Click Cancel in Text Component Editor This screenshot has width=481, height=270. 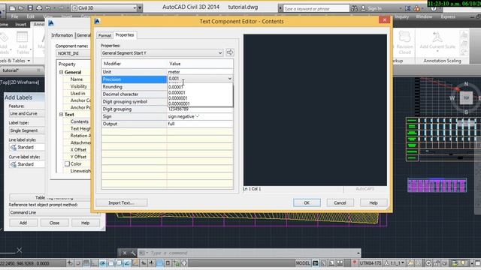340,202
